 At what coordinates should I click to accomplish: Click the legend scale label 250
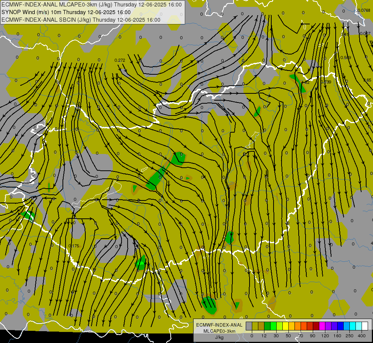pyautogui.click(x=349, y=336)
